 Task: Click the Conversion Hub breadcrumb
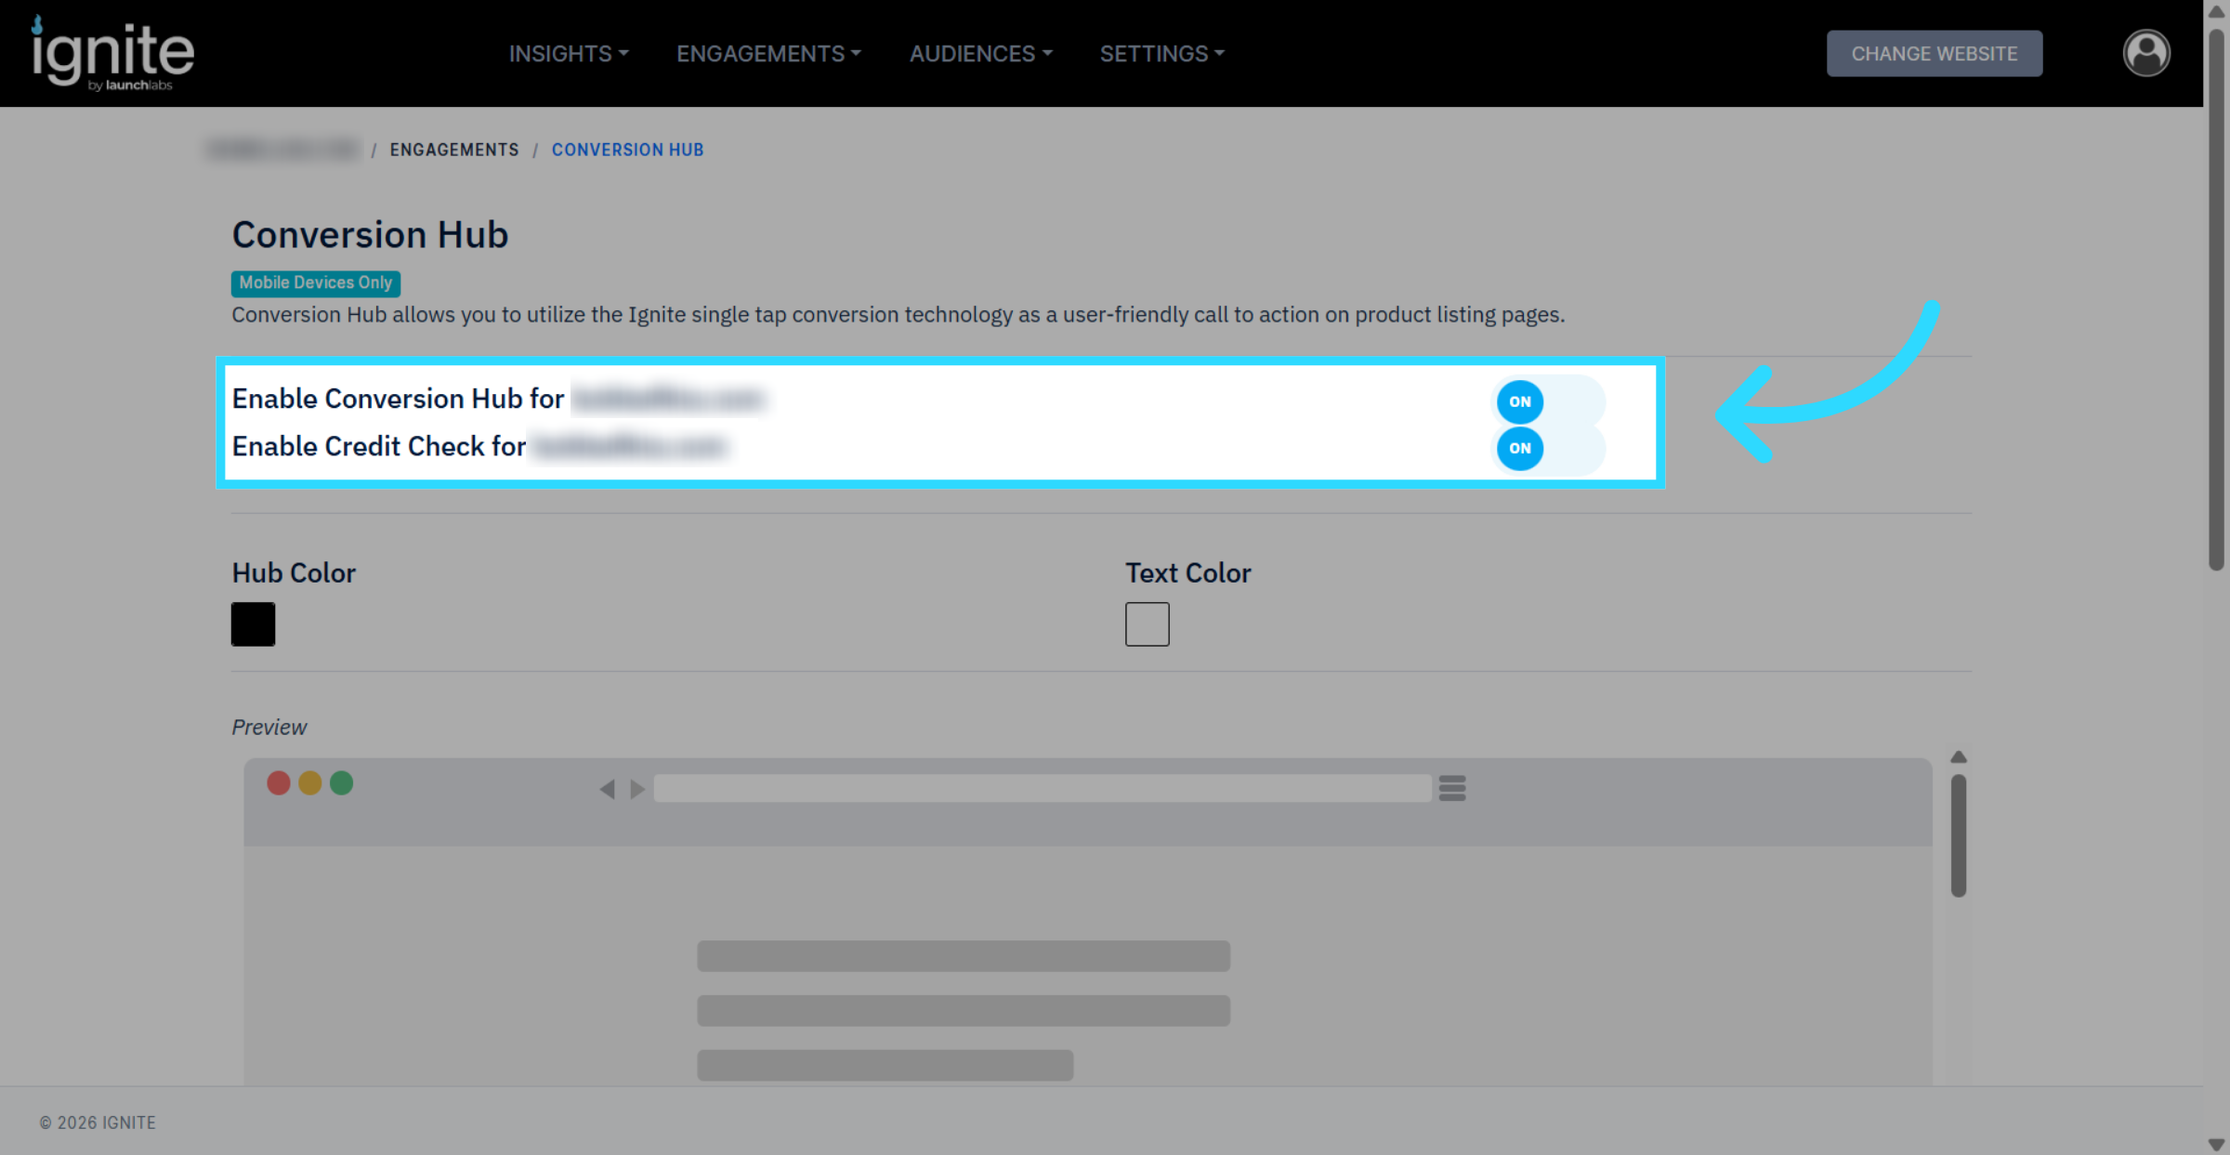[x=627, y=150]
